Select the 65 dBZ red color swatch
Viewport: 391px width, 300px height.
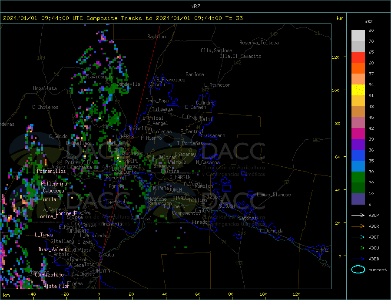[358, 57]
